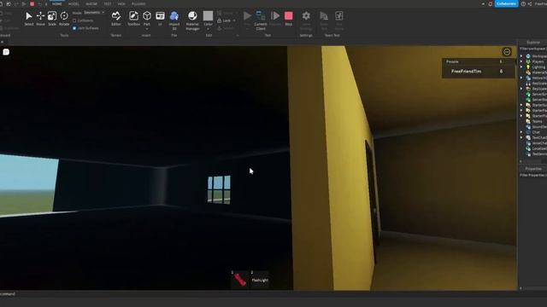The width and height of the screenshot is (547, 307).
Task: Open Game Settings gear
Action: pyautogui.click(x=306, y=16)
